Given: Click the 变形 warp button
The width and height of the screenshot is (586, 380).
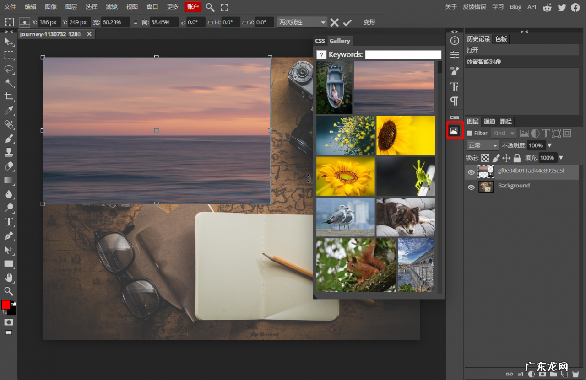Looking at the screenshot, I should [x=369, y=22].
